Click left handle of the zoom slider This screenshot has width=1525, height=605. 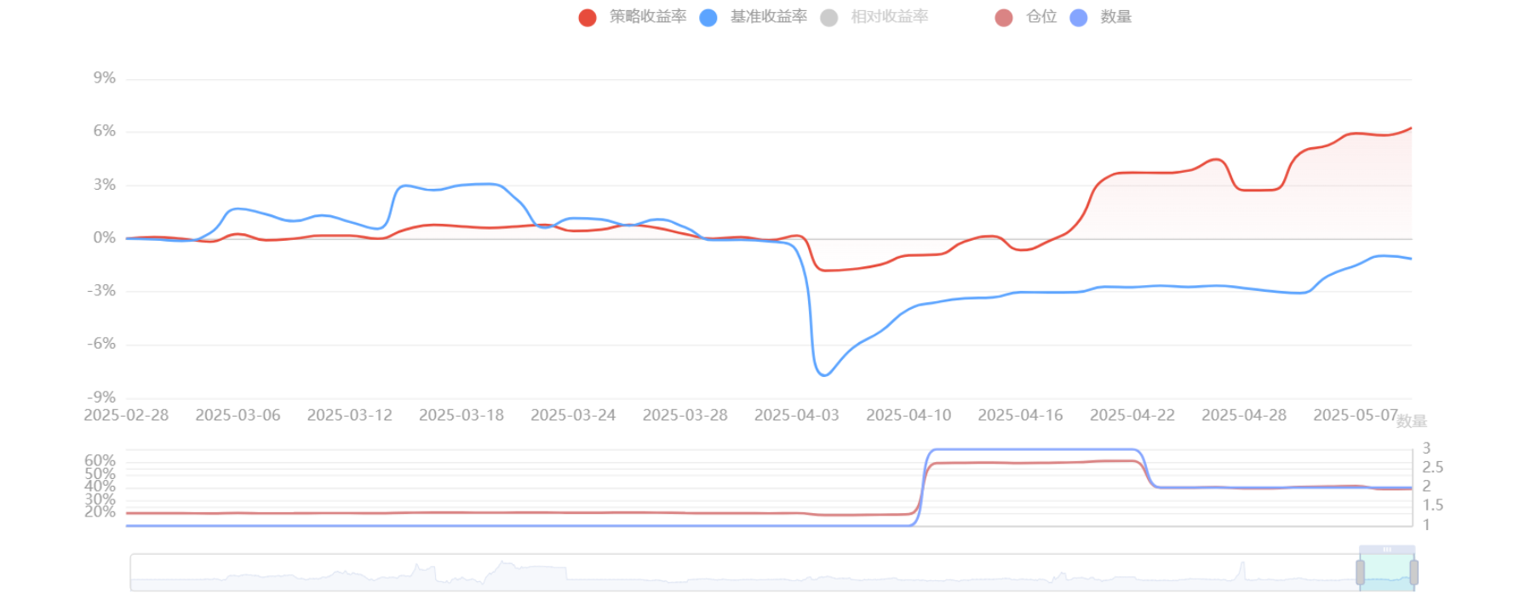[x=1360, y=573]
